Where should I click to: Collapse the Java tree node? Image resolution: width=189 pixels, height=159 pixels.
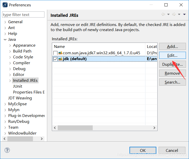[5, 39]
